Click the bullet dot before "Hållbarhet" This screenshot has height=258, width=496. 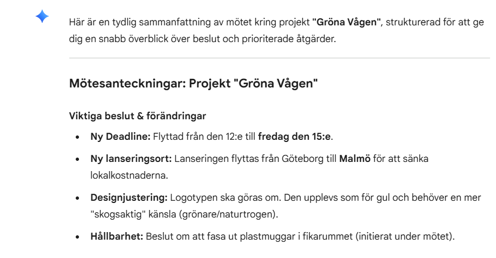coord(79,236)
